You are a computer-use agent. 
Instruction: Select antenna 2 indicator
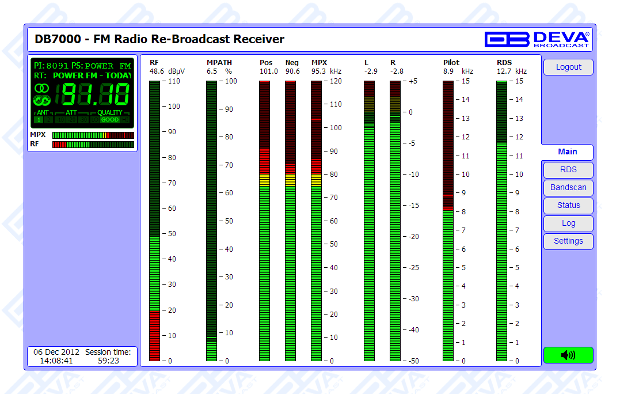tap(48, 120)
